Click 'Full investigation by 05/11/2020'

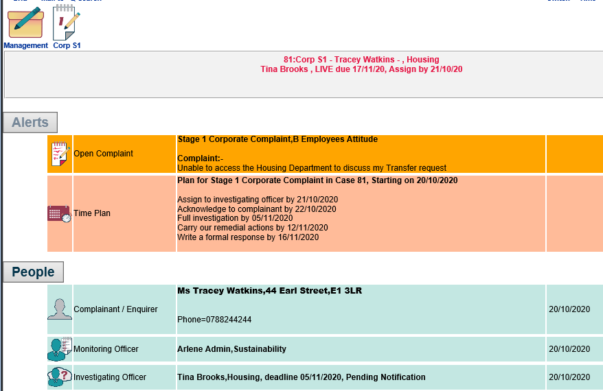[x=235, y=217]
